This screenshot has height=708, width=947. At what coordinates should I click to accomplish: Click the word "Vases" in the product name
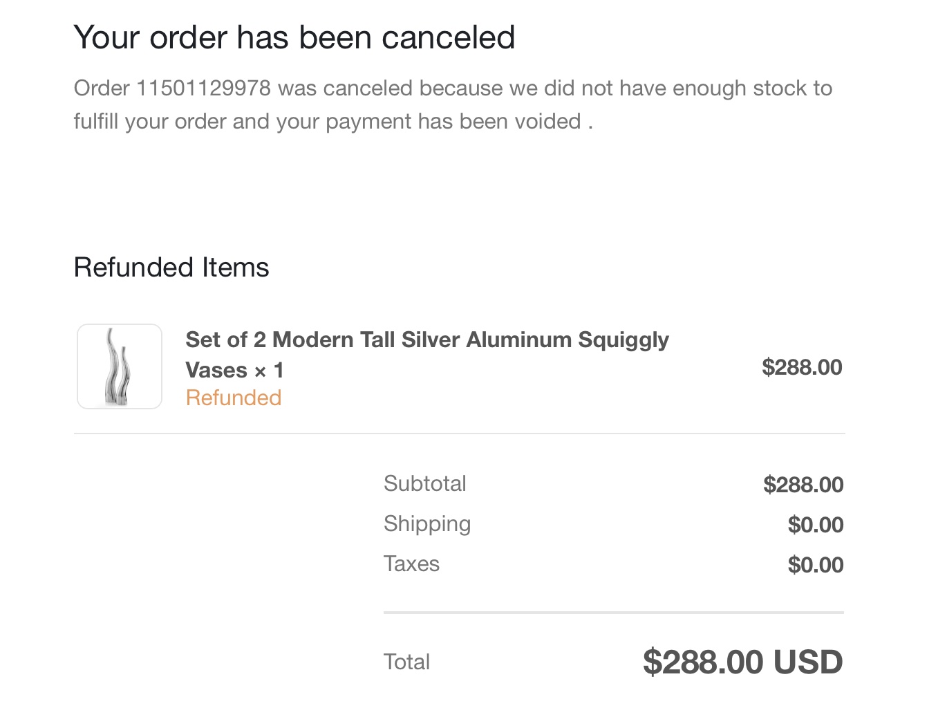click(216, 371)
